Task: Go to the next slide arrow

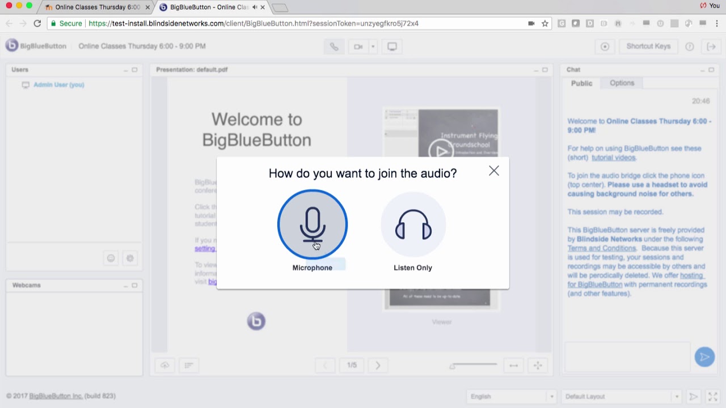Action: tap(378, 365)
